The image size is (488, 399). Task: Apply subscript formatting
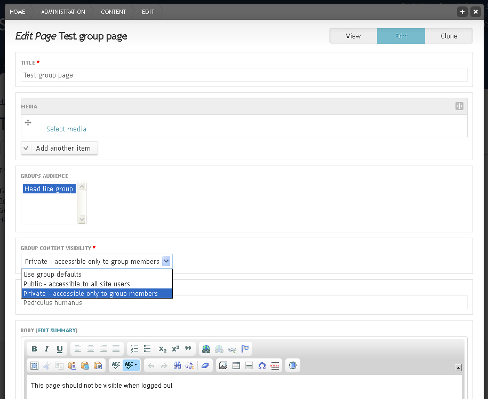coord(163,349)
